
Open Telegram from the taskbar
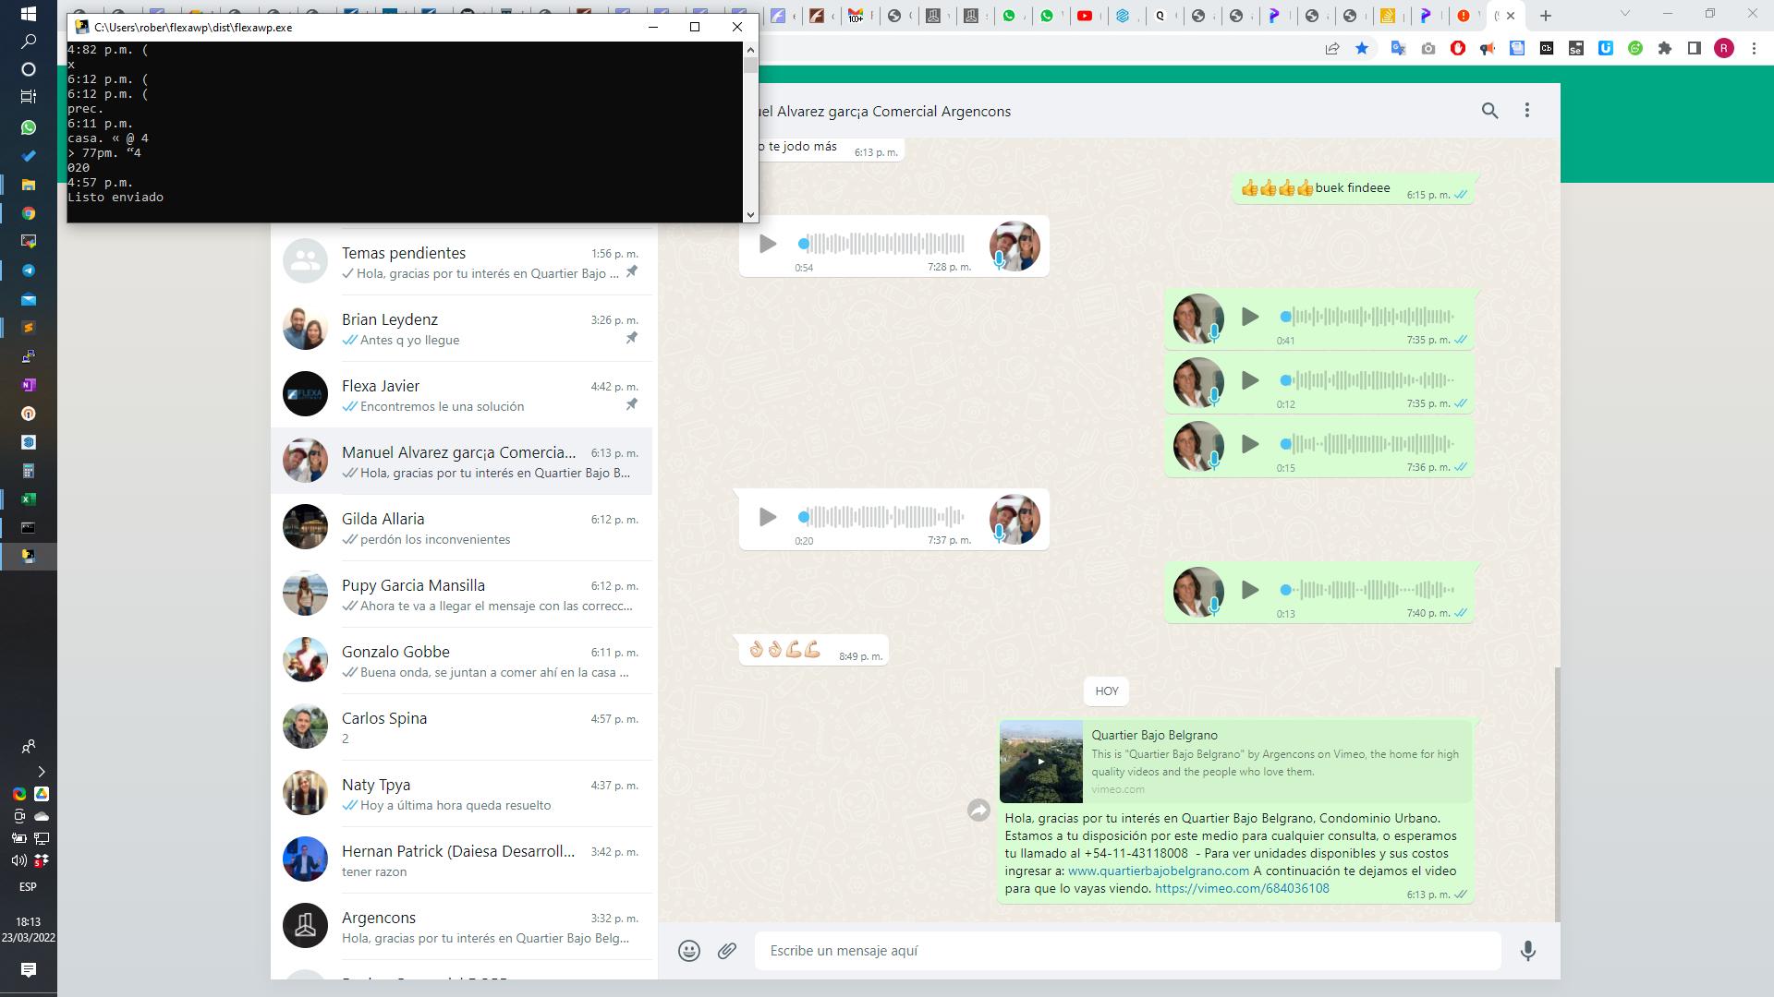click(x=28, y=270)
